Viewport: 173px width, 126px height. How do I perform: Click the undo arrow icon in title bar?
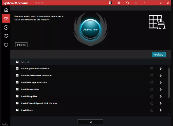click(x=127, y=3)
